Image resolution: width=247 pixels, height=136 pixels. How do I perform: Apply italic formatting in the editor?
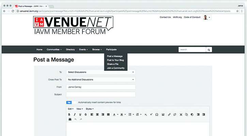[75, 115]
